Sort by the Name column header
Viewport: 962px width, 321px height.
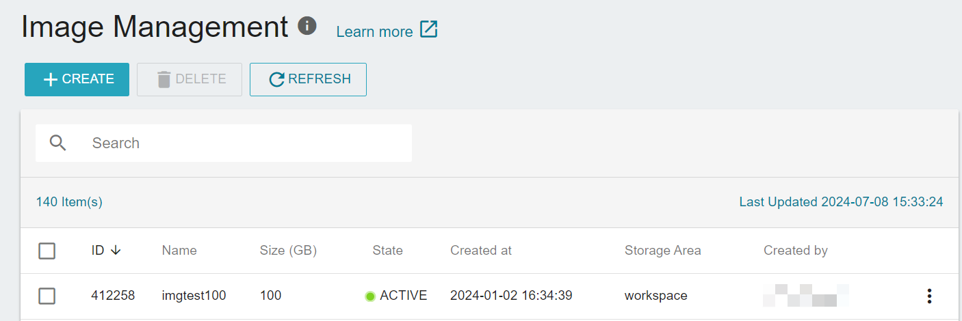click(x=179, y=251)
